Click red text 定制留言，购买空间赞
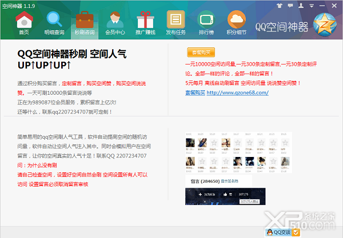This screenshot has height=238, width=343. click(x=87, y=83)
